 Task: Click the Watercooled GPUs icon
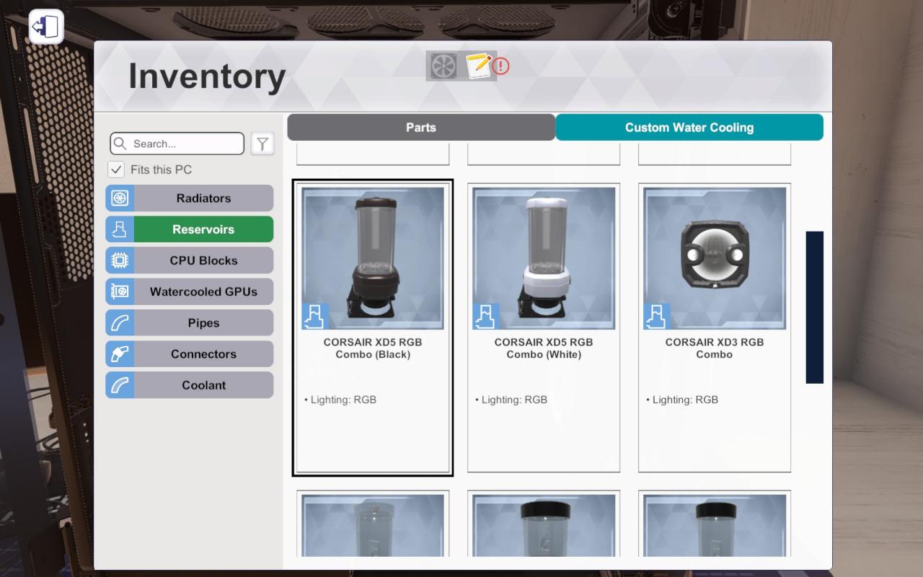pyautogui.click(x=120, y=291)
